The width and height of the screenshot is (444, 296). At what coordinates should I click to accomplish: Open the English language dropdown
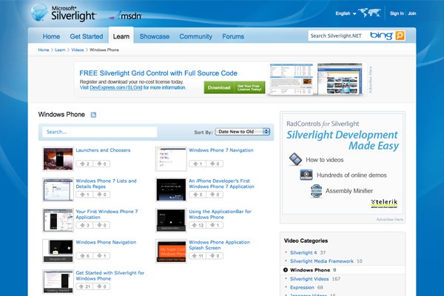(x=346, y=13)
